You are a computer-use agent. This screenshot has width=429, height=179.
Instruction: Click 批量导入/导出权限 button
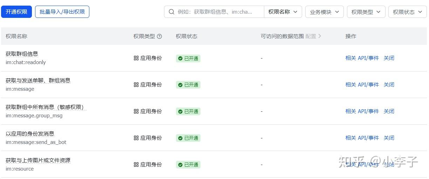pyautogui.click(x=62, y=12)
